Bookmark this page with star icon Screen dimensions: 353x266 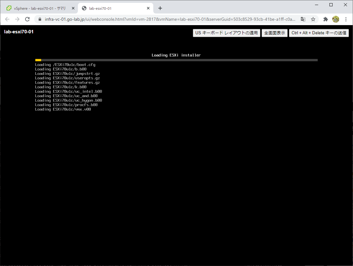[x=313, y=19]
